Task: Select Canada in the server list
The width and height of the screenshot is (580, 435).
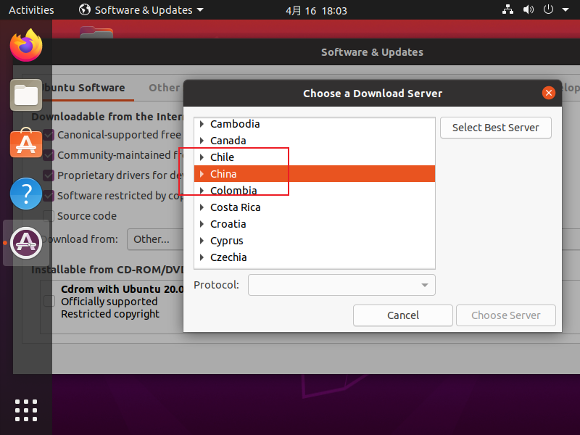Action: pyautogui.click(x=315, y=141)
